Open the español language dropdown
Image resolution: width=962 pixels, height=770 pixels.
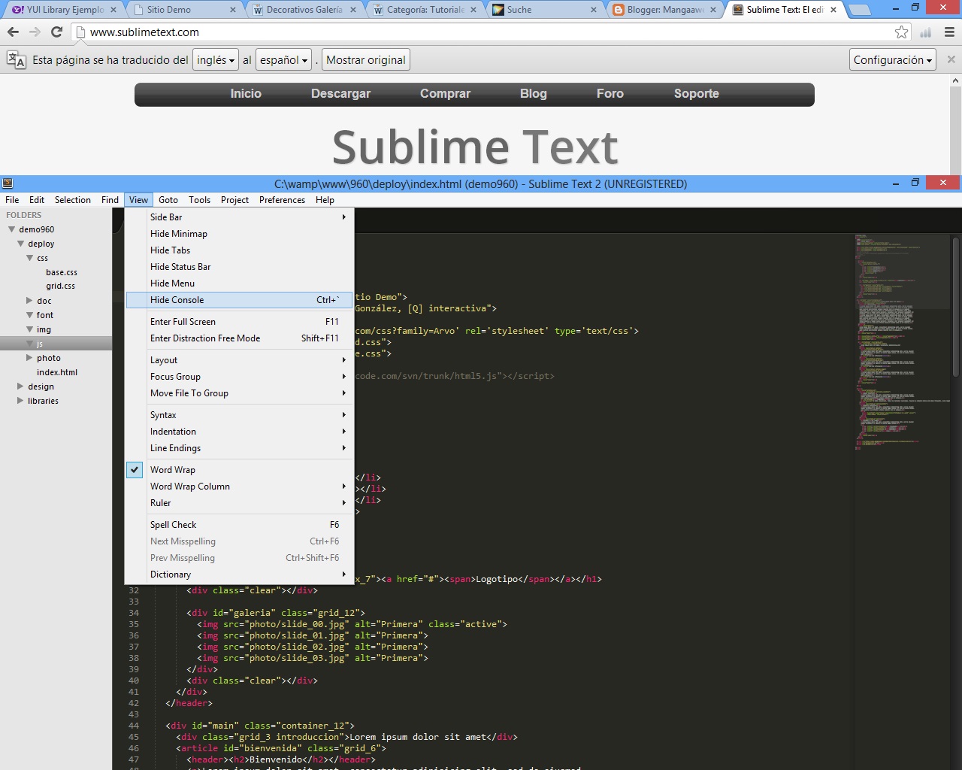click(x=283, y=59)
